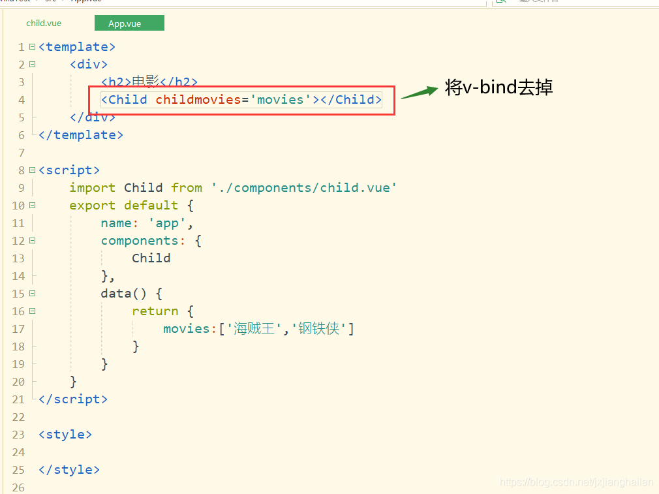This screenshot has height=494, width=659.
Task: Click the closing template tag on line 6
Action: click(81, 135)
